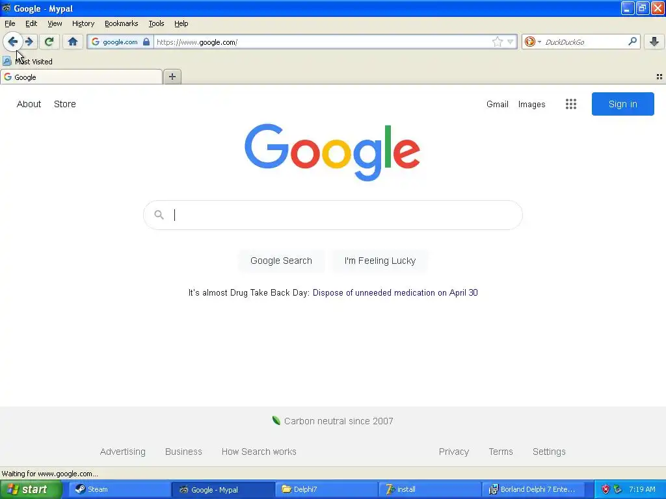Open the bookmarks dropdown arrow beside the star

tap(510, 42)
